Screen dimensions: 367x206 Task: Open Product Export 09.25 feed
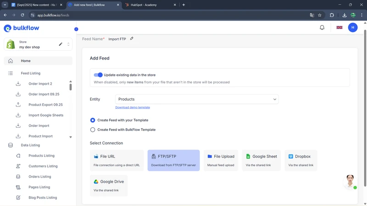[45, 105]
